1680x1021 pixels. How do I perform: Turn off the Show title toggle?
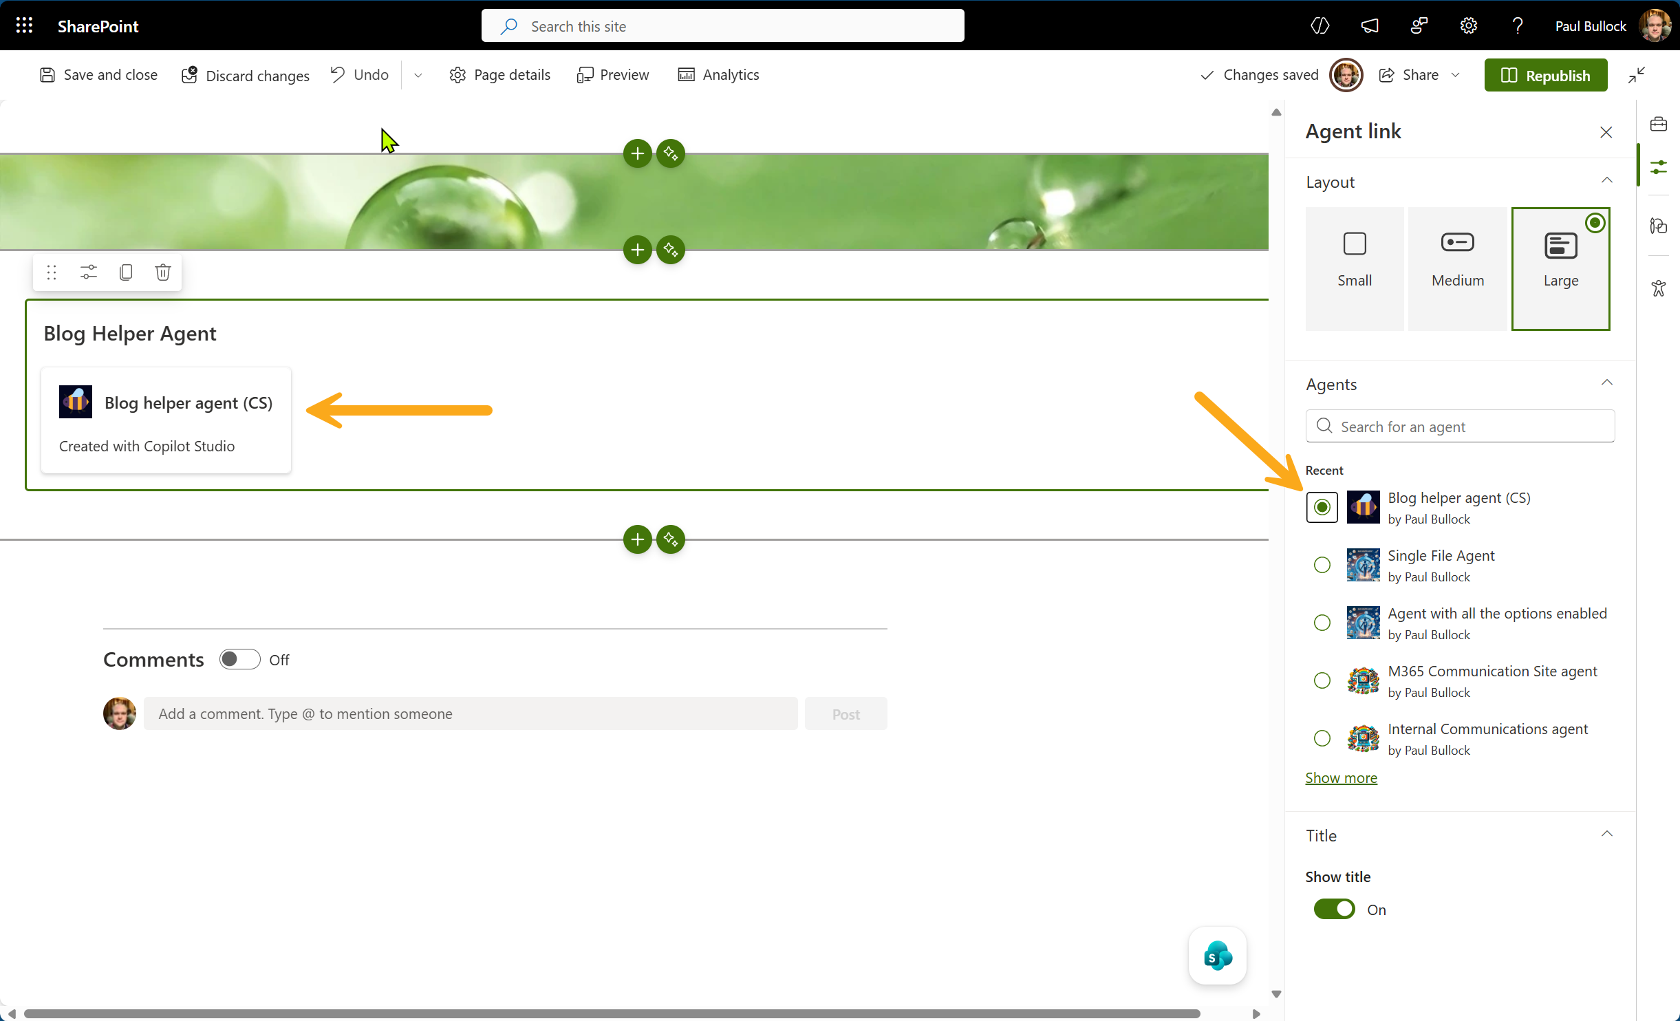click(x=1335, y=909)
